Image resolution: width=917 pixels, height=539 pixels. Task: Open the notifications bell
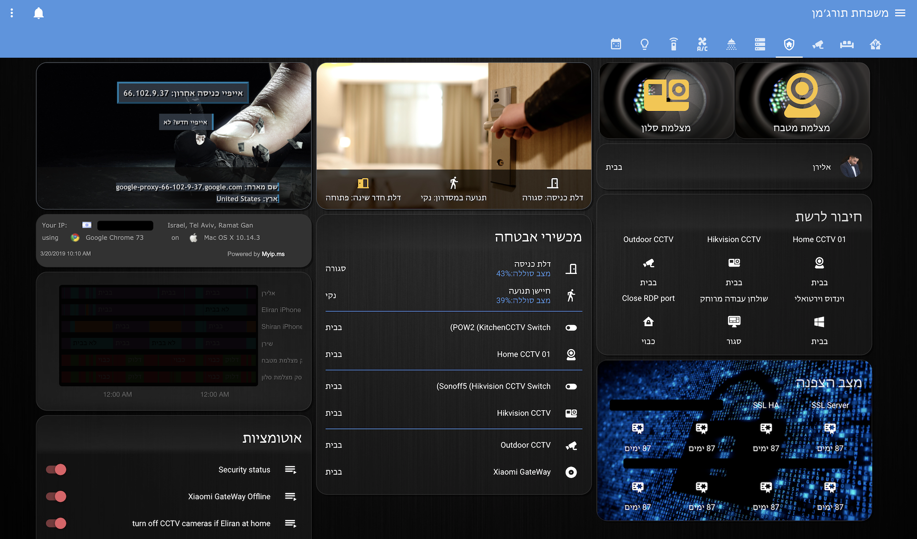coord(39,13)
